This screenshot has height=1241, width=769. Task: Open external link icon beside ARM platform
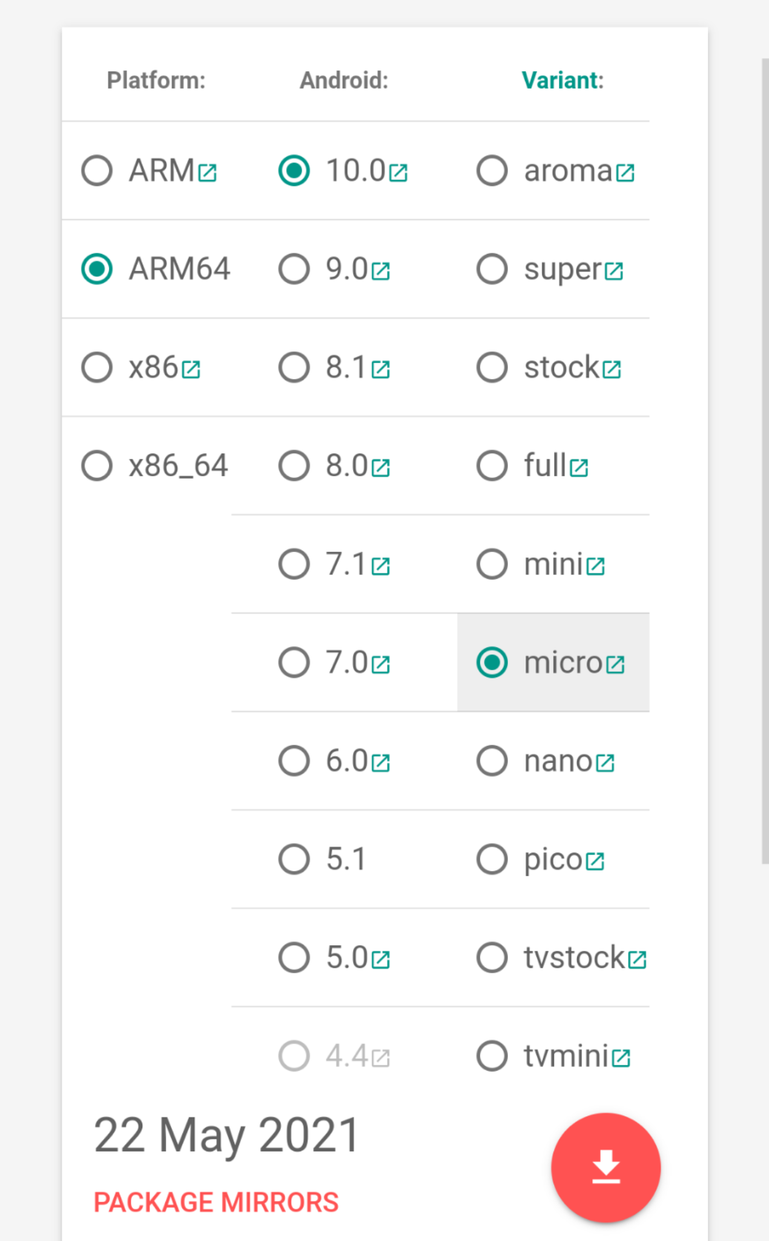(x=207, y=173)
